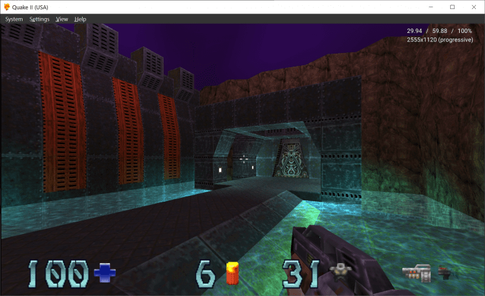Open the Help menu
Screen dimensions: 485x296
coord(80,19)
